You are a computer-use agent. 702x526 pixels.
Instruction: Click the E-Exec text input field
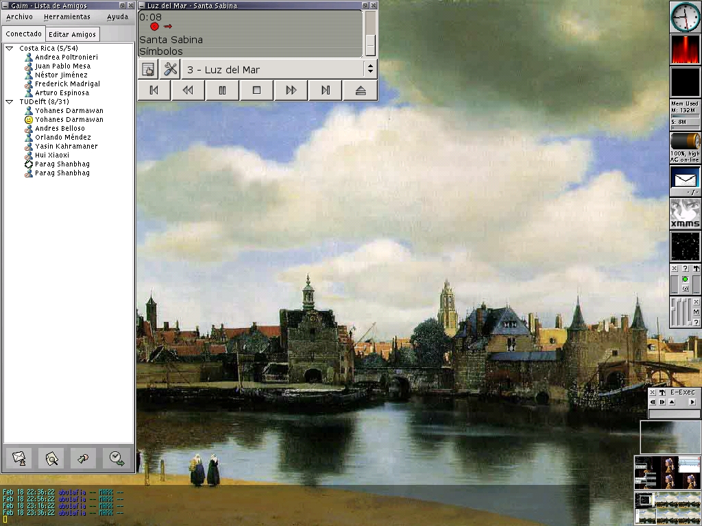tap(674, 414)
